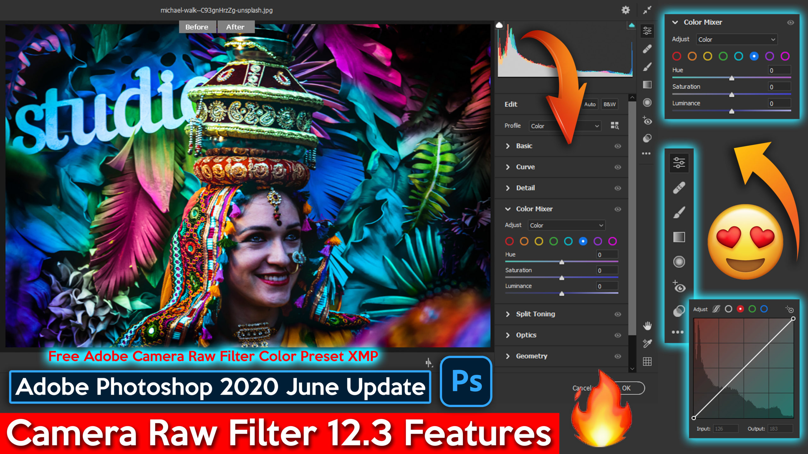
Task: Toggle eye in the enlarged Color Mixer callout
Action: pos(790,22)
